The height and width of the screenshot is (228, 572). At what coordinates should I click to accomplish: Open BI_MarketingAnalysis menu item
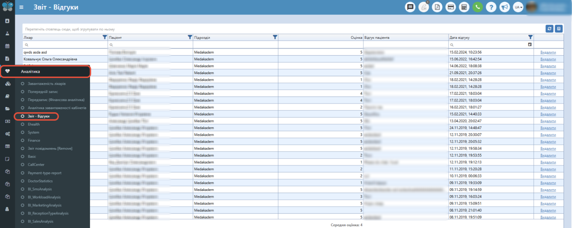[45, 205]
